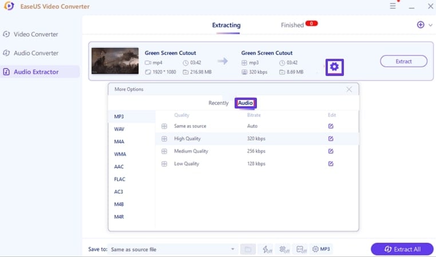Select the Audio Extractor section
Screen dimensions: 436x257
[x=39, y=71]
